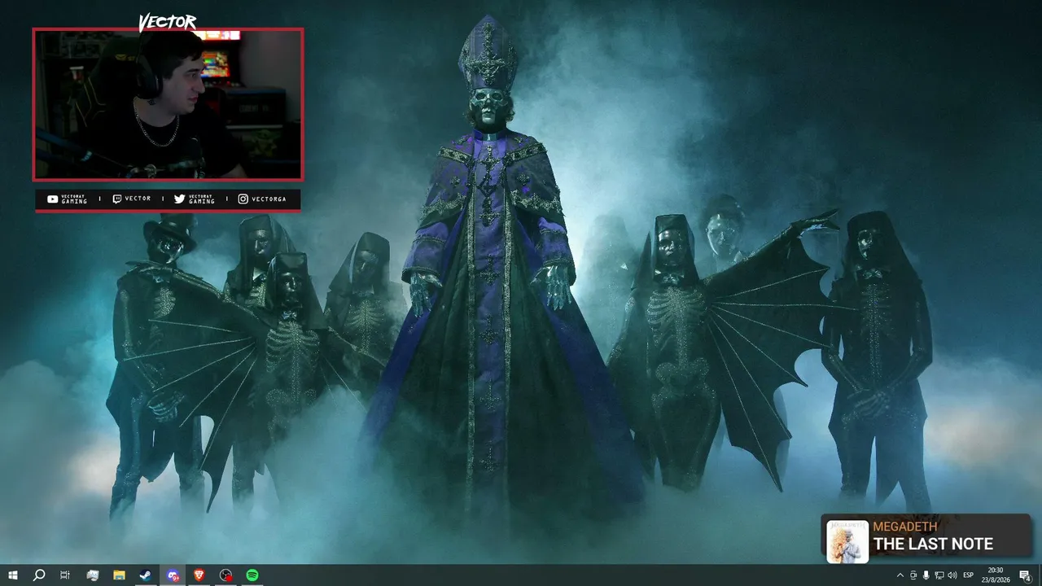Open Spotify from the taskbar
1042x586 pixels.
(x=252, y=575)
